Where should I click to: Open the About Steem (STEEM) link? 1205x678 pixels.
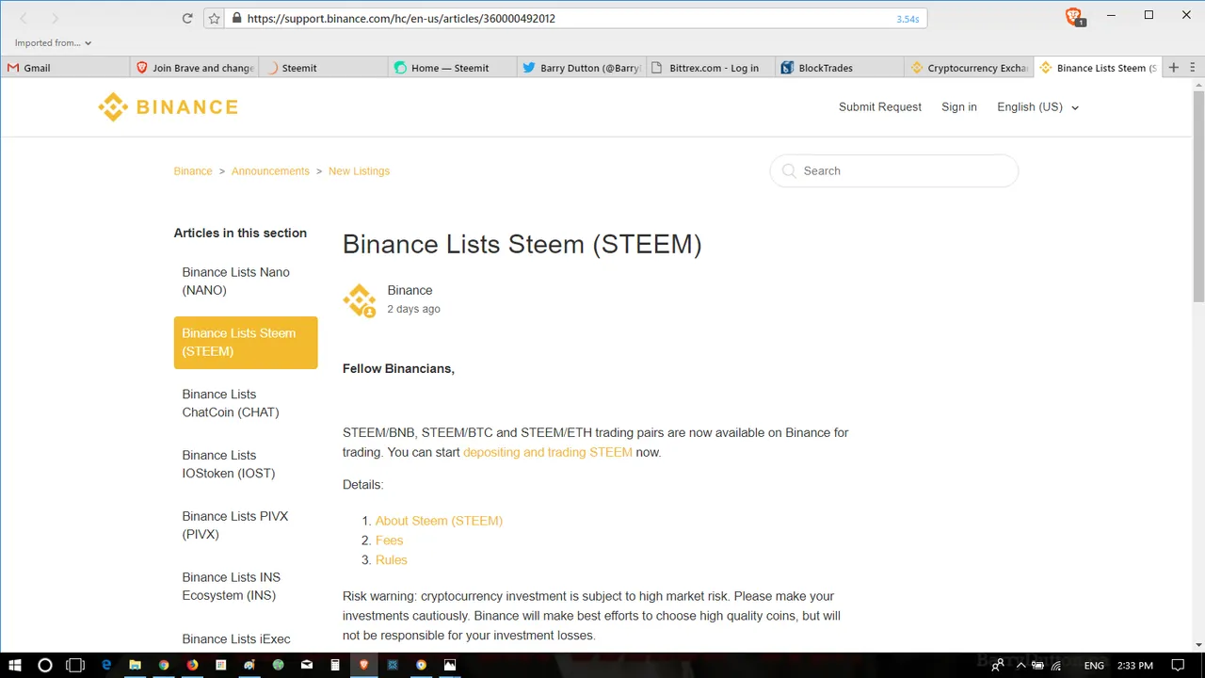(439, 521)
